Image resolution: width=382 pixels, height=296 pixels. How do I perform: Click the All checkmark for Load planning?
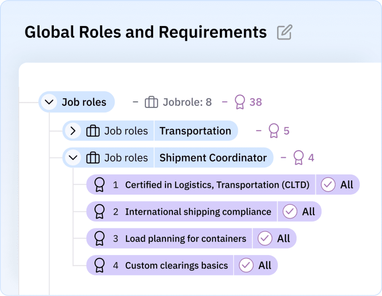265,238
